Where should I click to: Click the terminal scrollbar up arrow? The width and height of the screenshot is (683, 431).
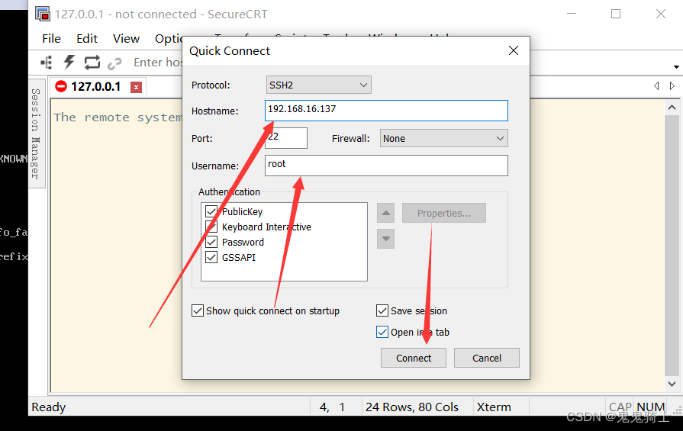click(x=672, y=107)
